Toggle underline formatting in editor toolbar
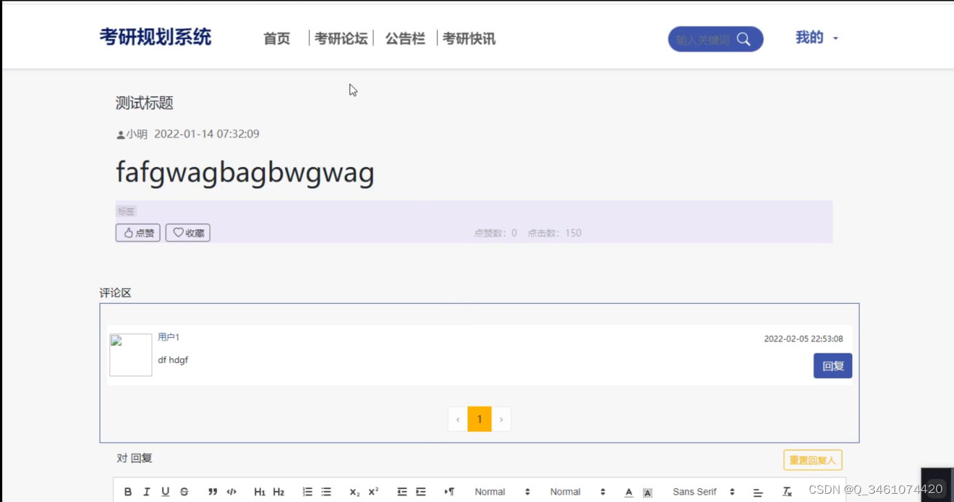 click(x=165, y=492)
